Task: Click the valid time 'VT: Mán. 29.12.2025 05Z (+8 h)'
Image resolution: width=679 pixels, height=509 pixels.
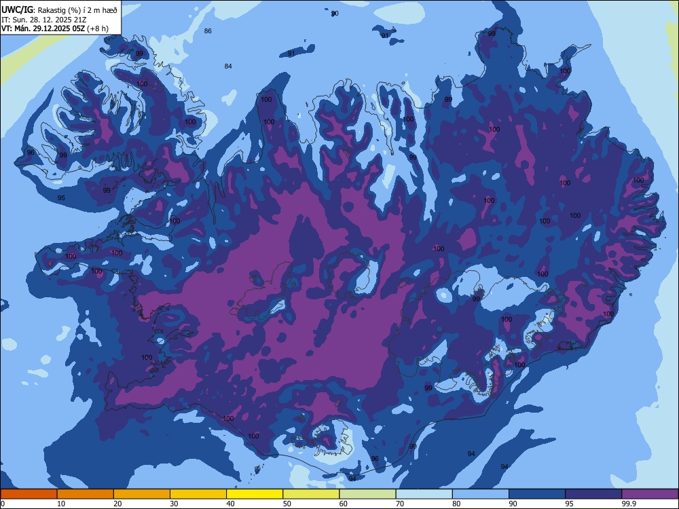Action: click(x=55, y=29)
